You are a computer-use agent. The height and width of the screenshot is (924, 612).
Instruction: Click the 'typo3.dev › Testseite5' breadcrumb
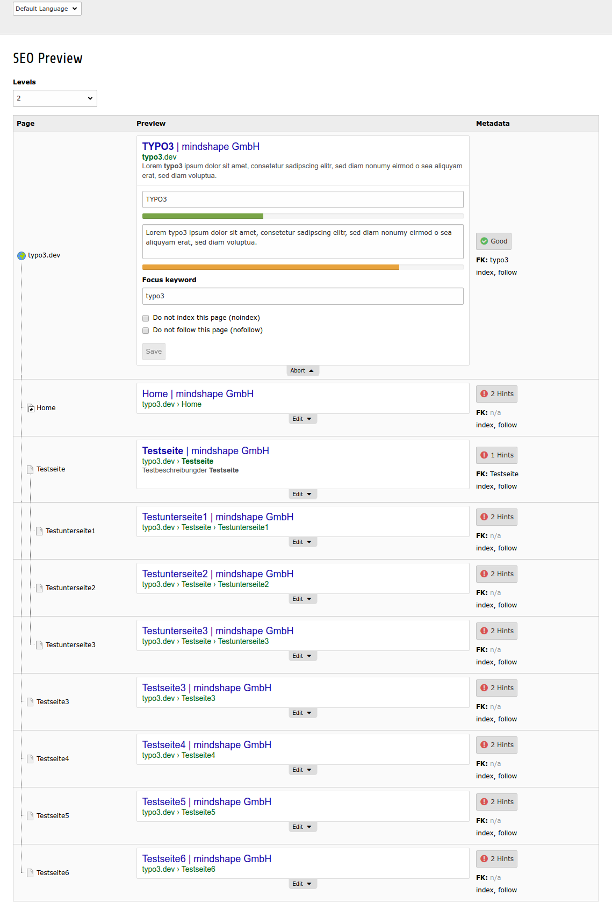[179, 813]
